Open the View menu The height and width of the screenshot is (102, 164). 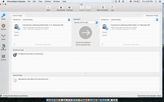[40, 1]
